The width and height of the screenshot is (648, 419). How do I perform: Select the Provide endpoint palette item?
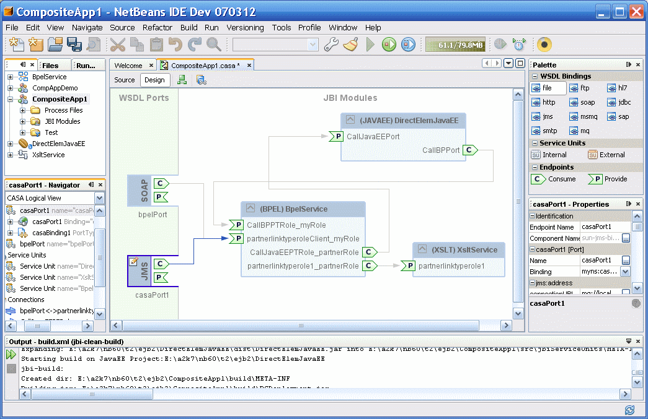coord(608,179)
